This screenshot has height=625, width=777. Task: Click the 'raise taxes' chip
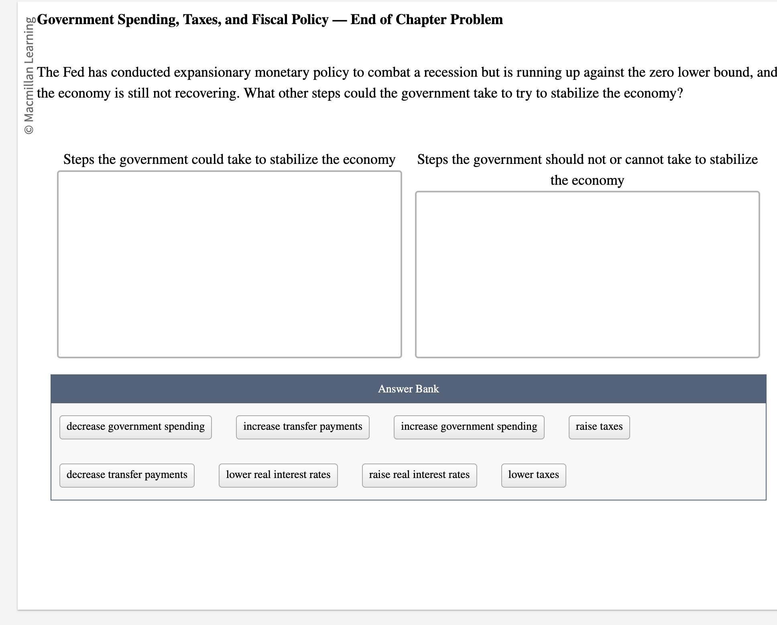[x=599, y=427]
